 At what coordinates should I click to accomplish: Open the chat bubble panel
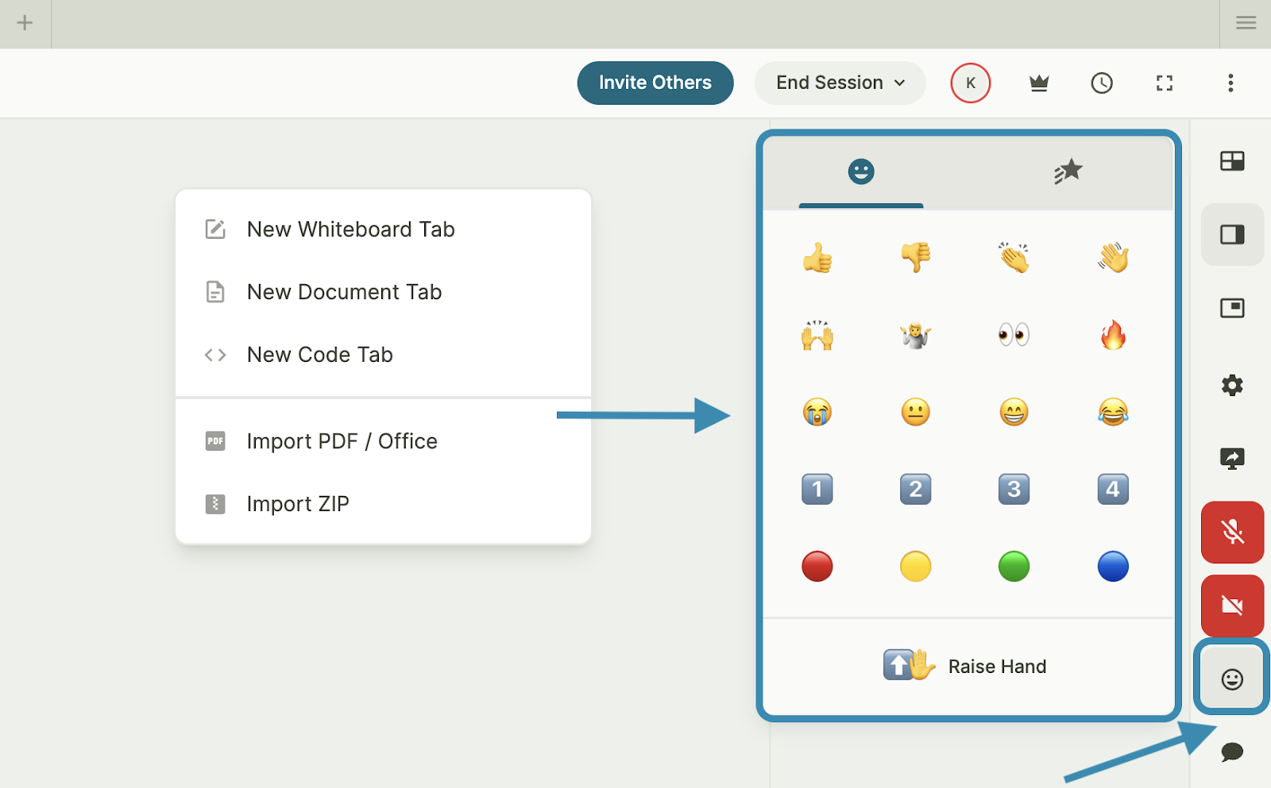(x=1231, y=751)
